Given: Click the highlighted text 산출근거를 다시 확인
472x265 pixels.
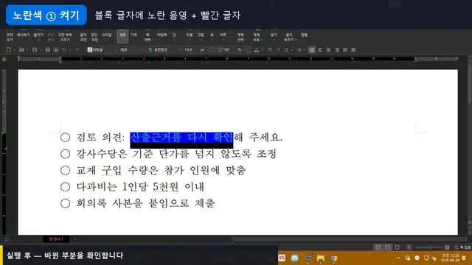Looking at the screenshot, I should tap(181, 138).
